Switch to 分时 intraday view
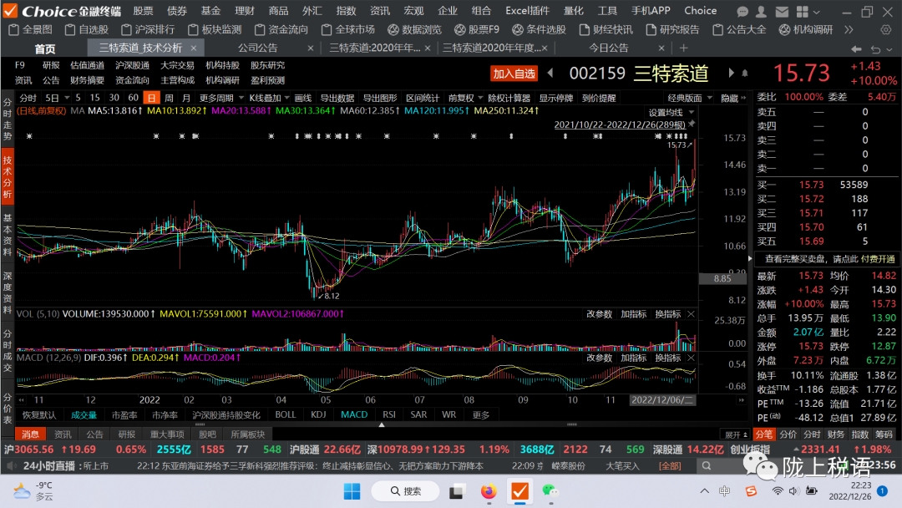 [x=28, y=99]
